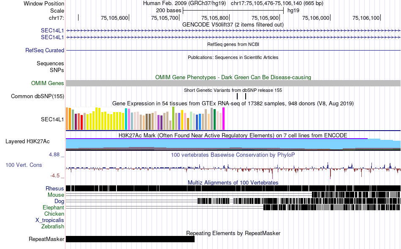Click the first orange GTEx expression bar
Image resolution: width=401 pixels, height=249 pixels.
tap(67, 119)
